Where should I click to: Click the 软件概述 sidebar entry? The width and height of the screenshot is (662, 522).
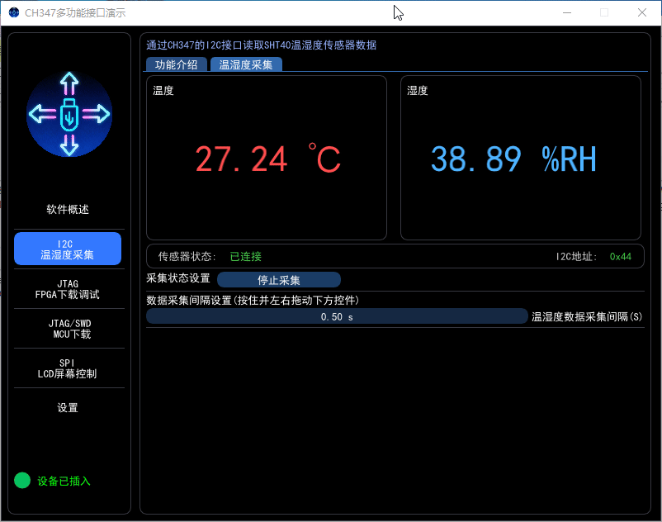[x=67, y=209]
